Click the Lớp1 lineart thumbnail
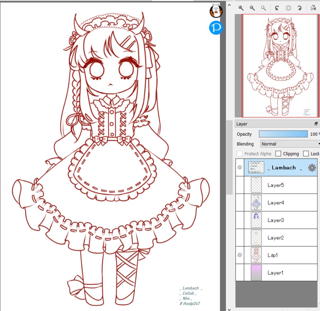This screenshot has width=320, height=311. pos(256,255)
